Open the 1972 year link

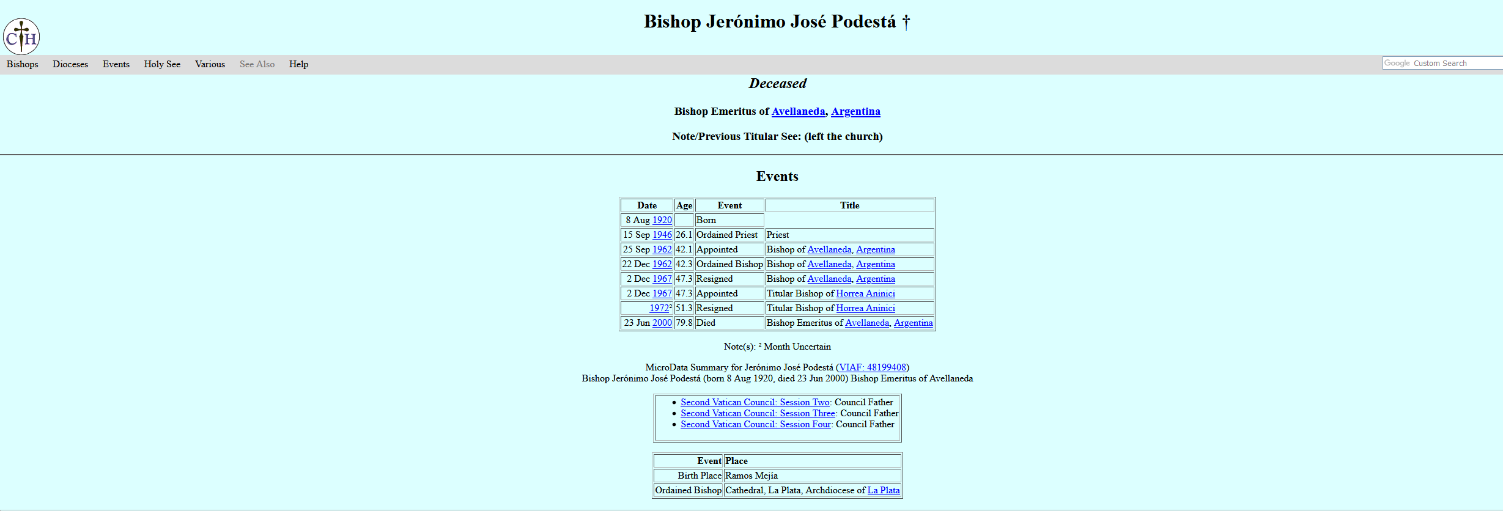coord(659,308)
